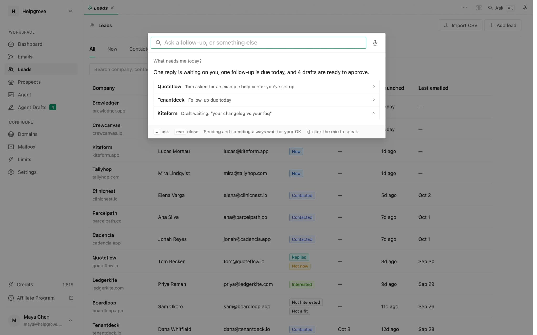
Task: Click the top-right microphone icon in the header
Action: [x=525, y=8]
